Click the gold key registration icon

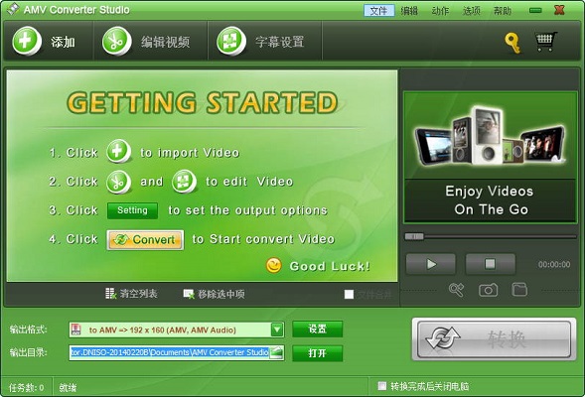512,43
